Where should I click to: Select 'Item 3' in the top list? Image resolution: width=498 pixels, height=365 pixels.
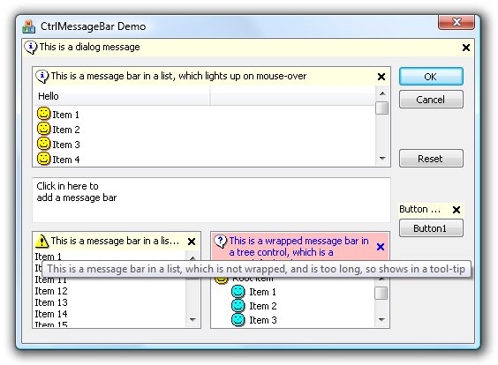(66, 145)
